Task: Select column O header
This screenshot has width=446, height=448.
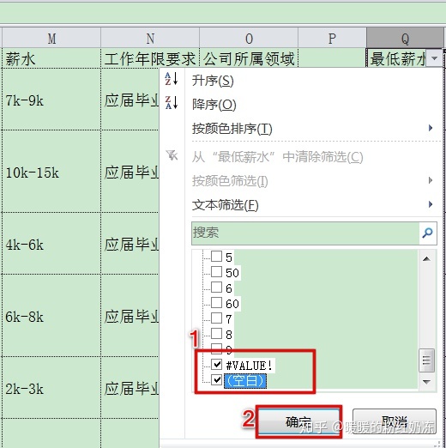Action: pos(249,38)
